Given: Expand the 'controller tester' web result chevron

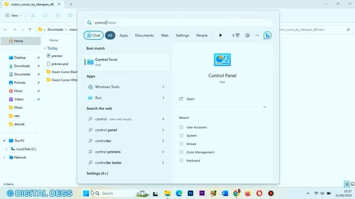Looking at the screenshot, I should [x=163, y=163].
